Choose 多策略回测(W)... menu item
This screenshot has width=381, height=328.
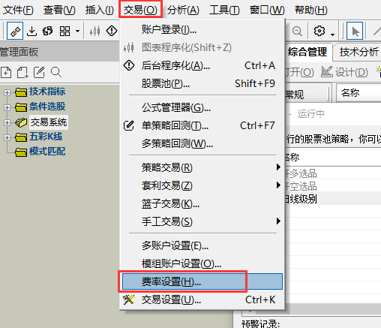pos(202,143)
